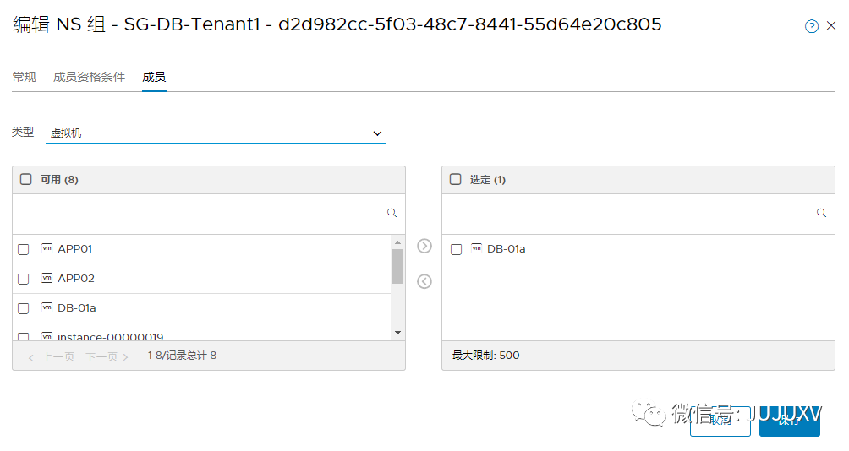Click search icon in selected list
The image size is (849, 451).
pos(821,213)
